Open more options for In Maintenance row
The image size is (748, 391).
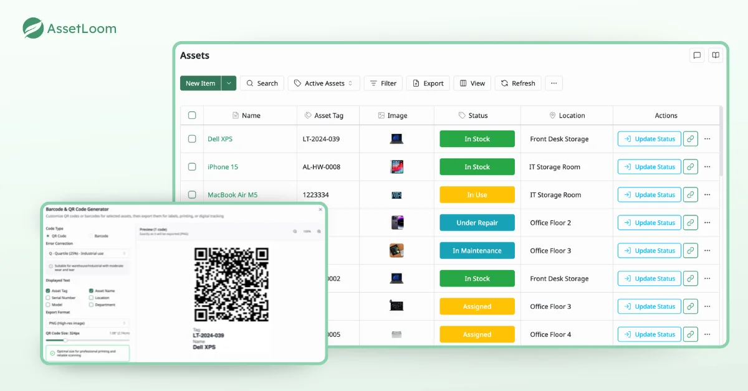point(707,250)
